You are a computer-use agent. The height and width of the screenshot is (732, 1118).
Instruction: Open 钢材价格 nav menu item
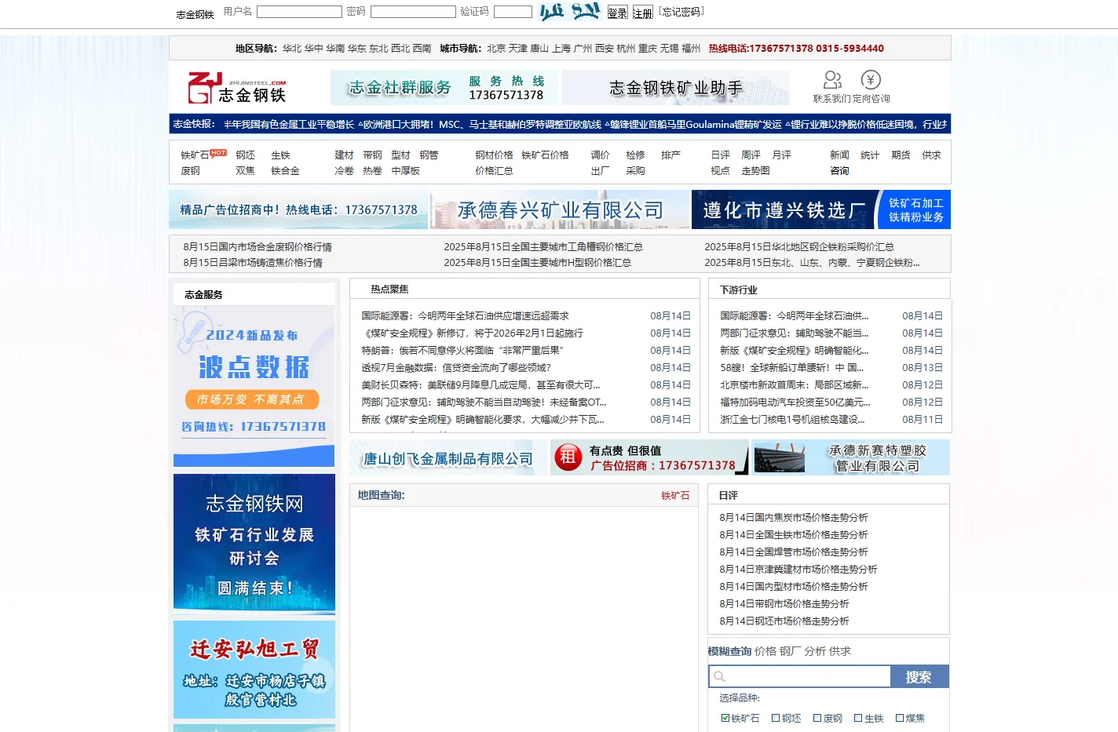click(x=494, y=155)
